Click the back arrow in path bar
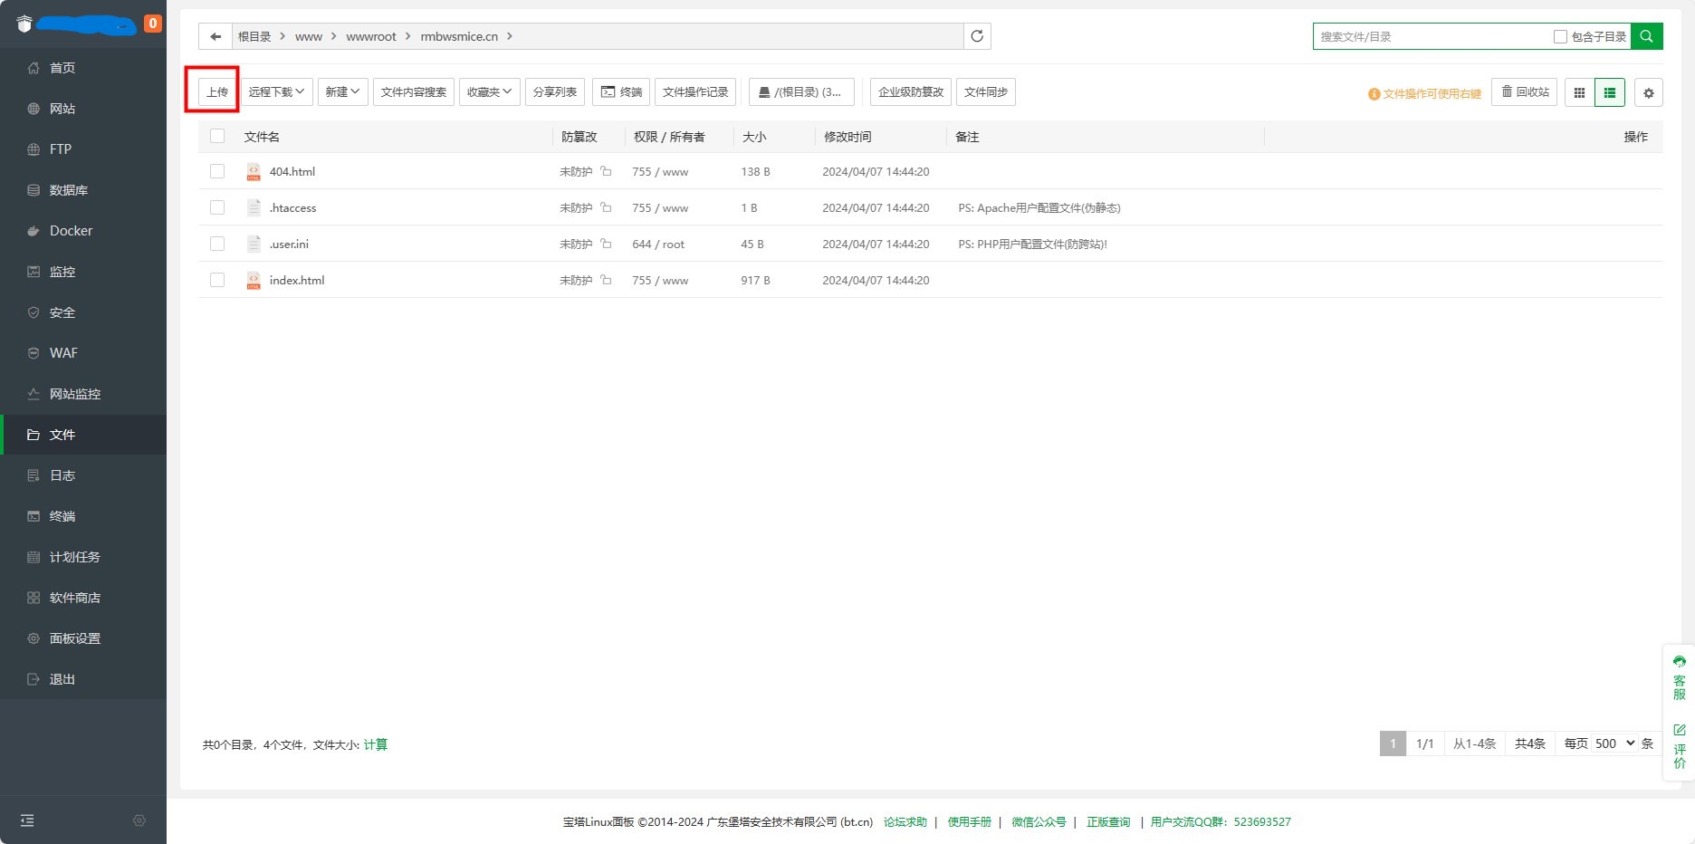 click(x=215, y=36)
